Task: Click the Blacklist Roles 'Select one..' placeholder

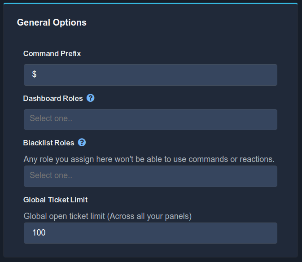Action: (51, 175)
